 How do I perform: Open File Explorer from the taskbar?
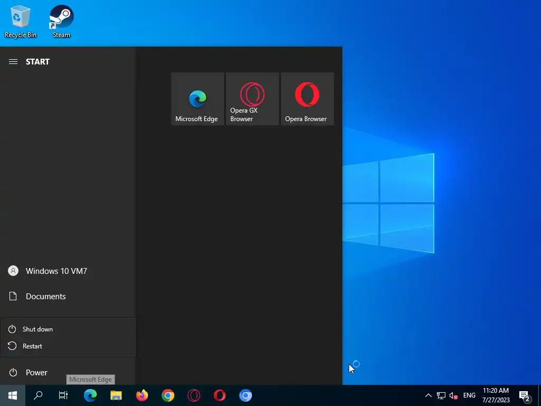(116, 395)
